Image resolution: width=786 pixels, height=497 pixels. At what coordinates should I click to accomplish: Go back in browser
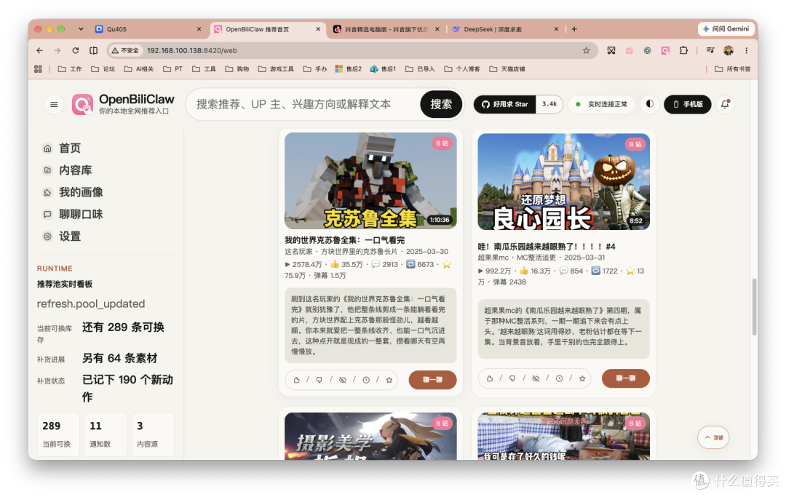point(39,50)
